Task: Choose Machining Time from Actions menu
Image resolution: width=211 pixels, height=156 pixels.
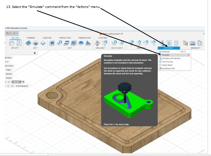Action: tap(174, 68)
